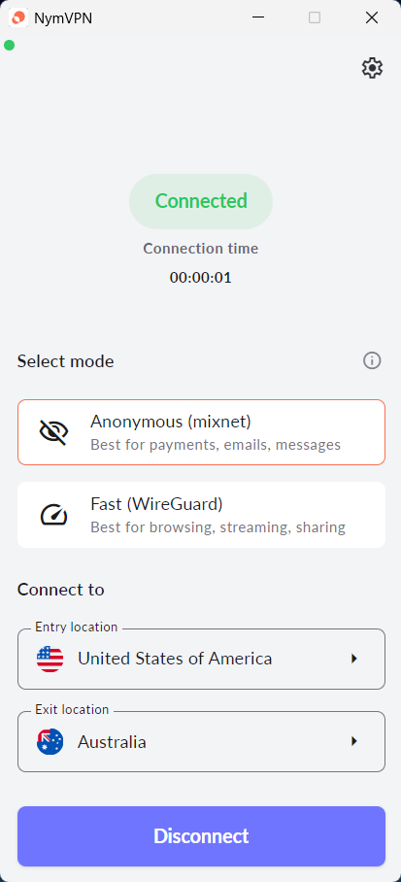Open settings via the gear icon

pos(372,68)
